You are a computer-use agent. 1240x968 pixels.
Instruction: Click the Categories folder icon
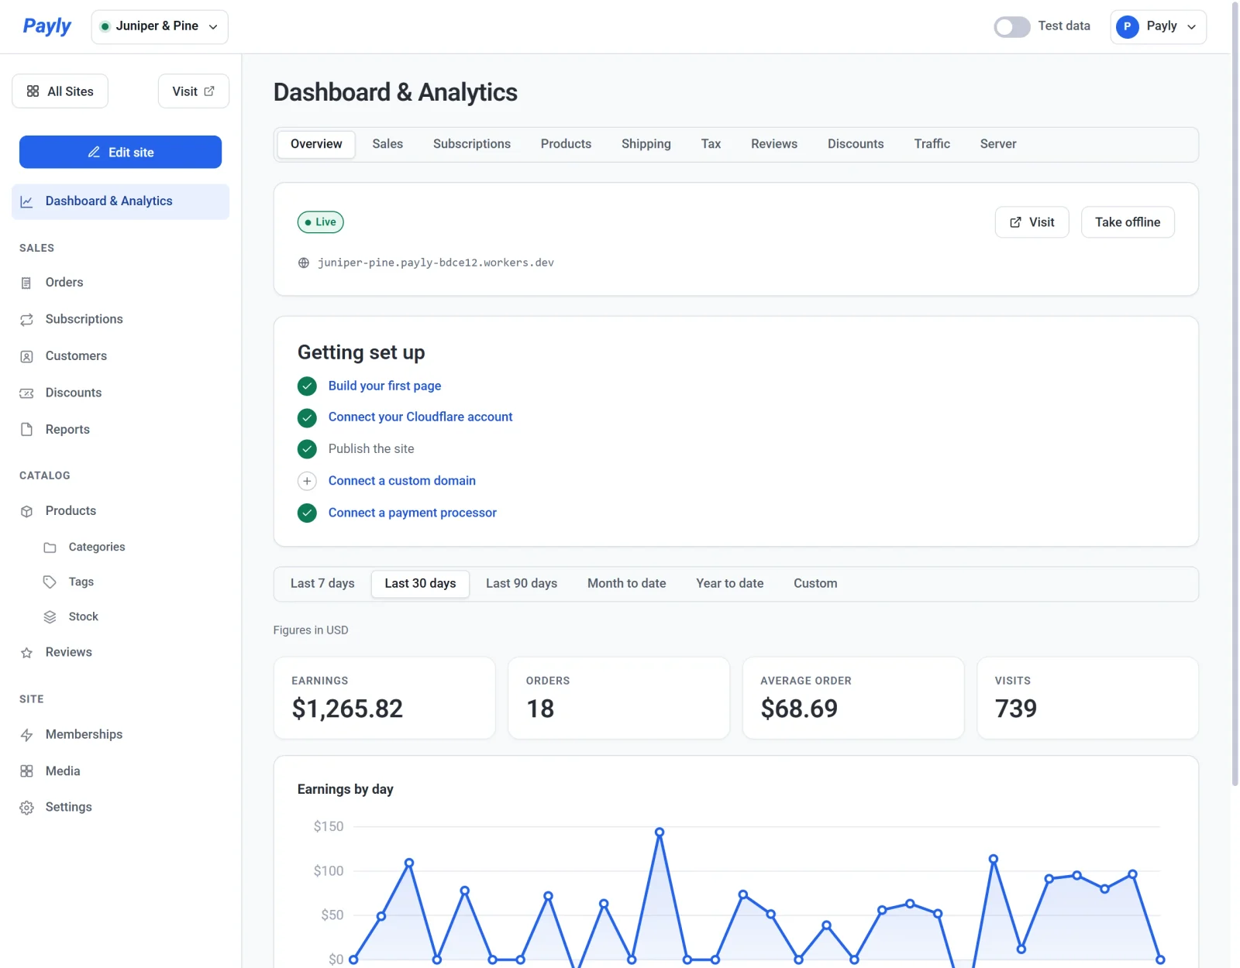[50, 548]
